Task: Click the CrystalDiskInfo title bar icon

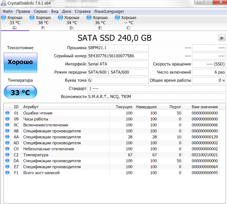Action: click(x=4, y=3)
